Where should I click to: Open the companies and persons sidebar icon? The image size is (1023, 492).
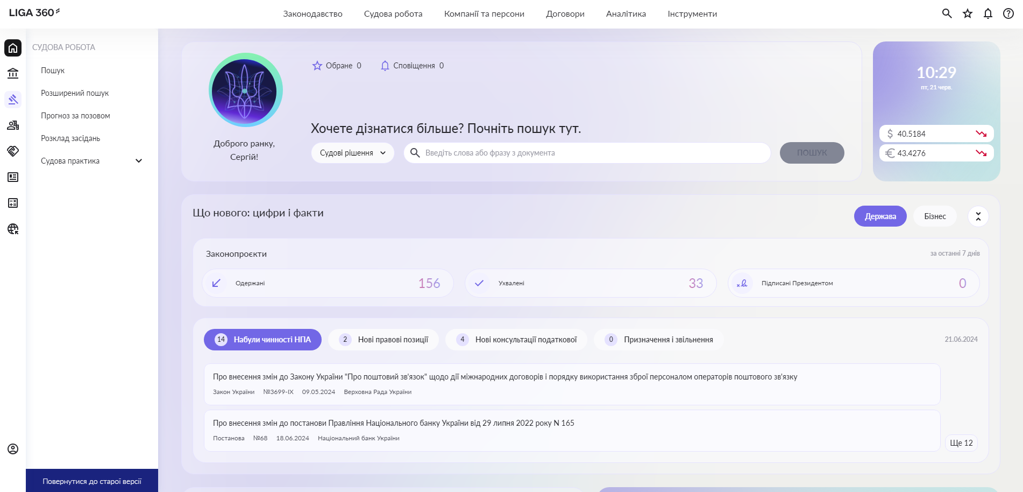click(x=13, y=125)
